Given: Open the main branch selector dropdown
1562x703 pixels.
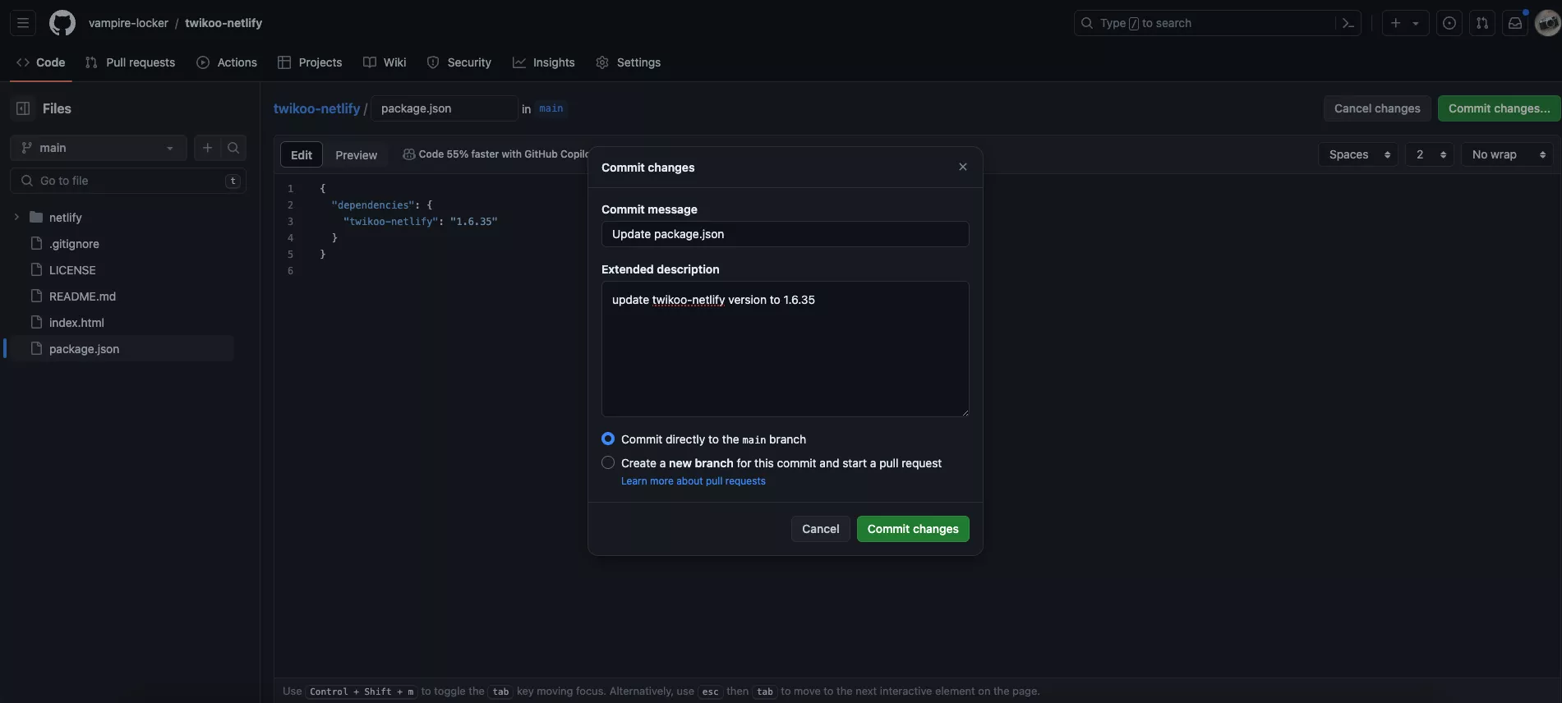Looking at the screenshot, I should (99, 148).
